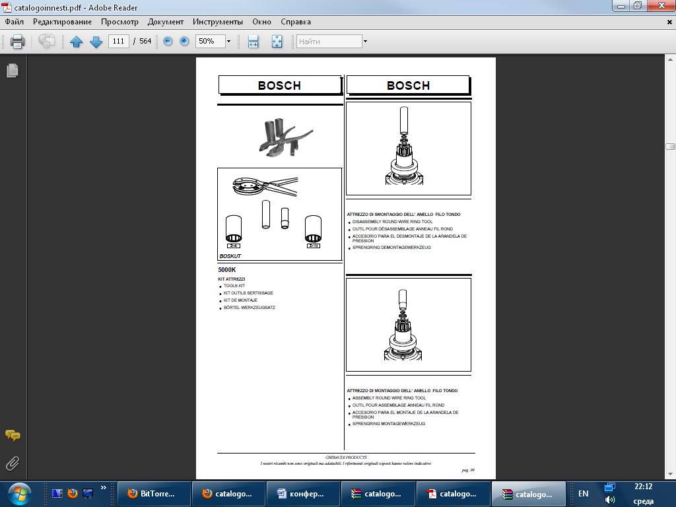Click the zoom percentage field showing 50%
The height and width of the screenshot is (507, 676).
coord(211,42)
